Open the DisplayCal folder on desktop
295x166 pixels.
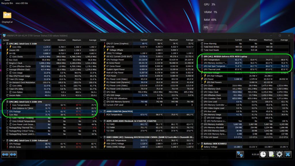(7, 17)
